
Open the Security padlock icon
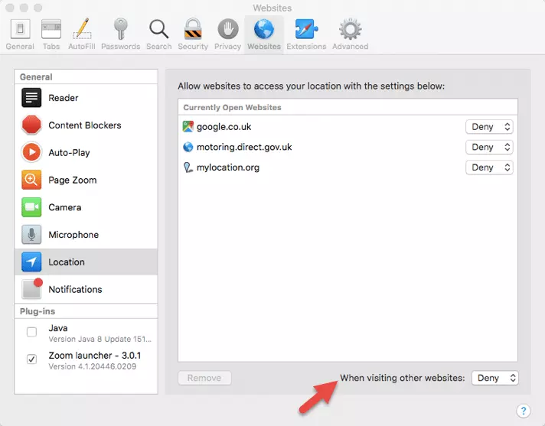[193, 31]
